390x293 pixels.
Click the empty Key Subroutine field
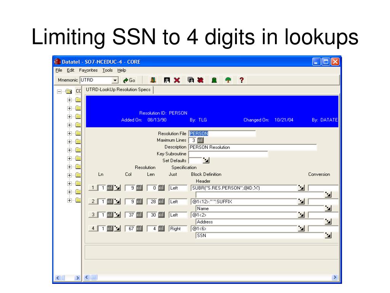point(229,154)
